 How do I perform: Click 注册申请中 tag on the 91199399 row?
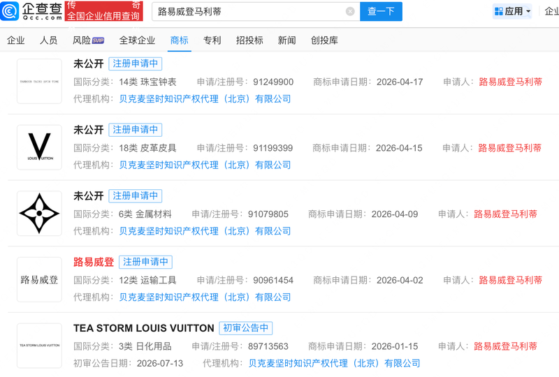tap(135, 130)
